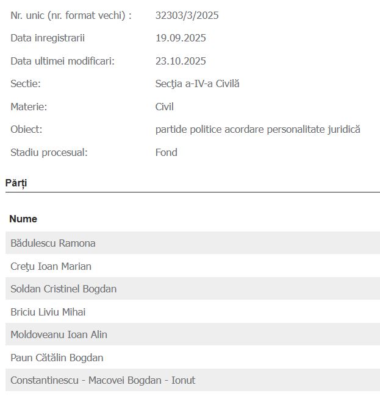380x399 pixels.
Task: Click the Nr. unic field label
Action: [71, 15]
